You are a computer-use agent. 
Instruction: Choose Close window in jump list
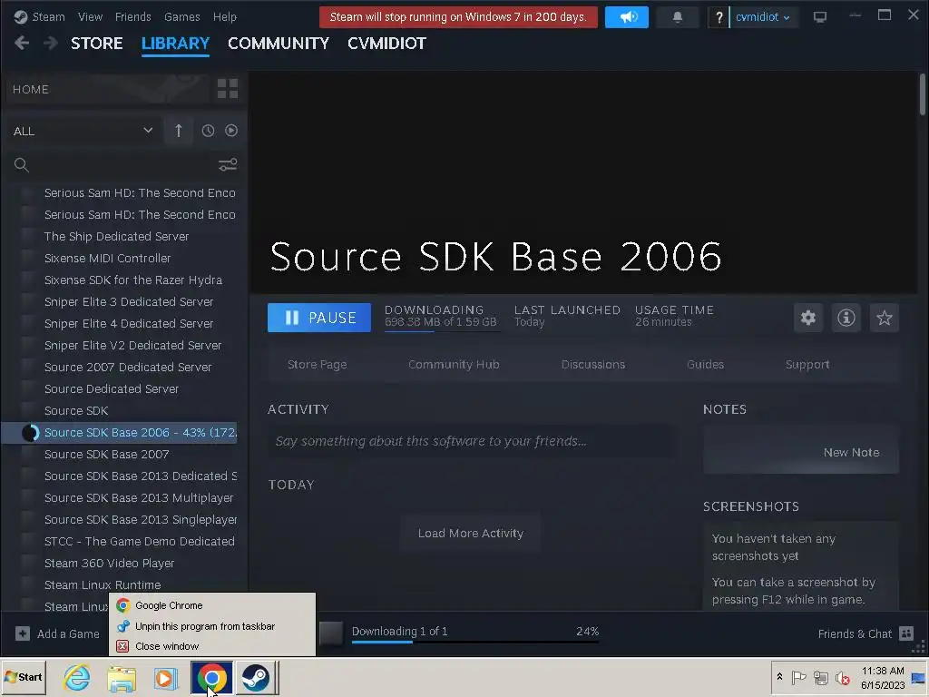[x=212, y=646]
